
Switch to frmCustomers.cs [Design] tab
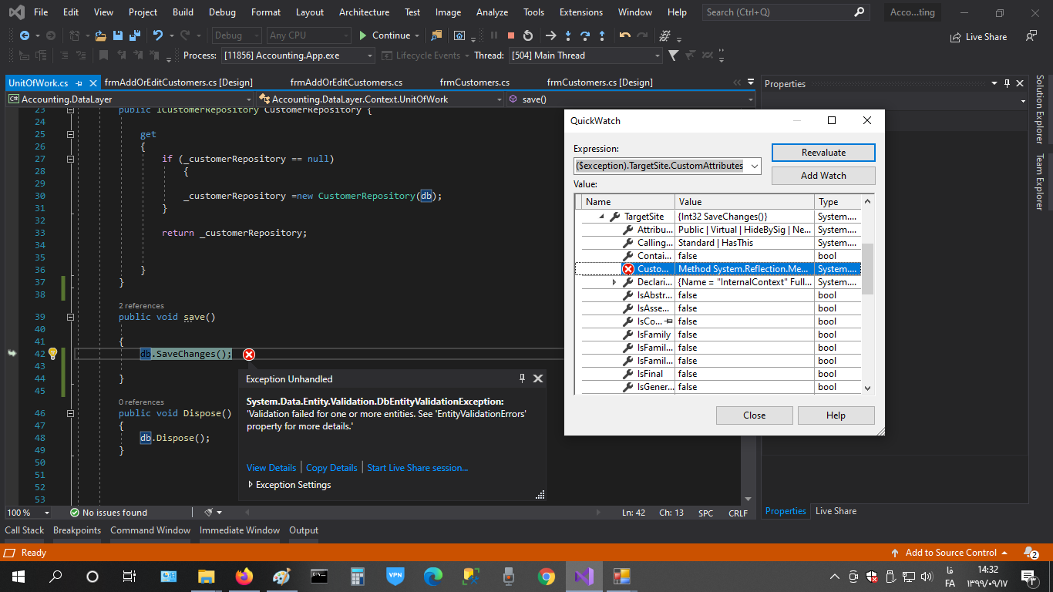600,82
